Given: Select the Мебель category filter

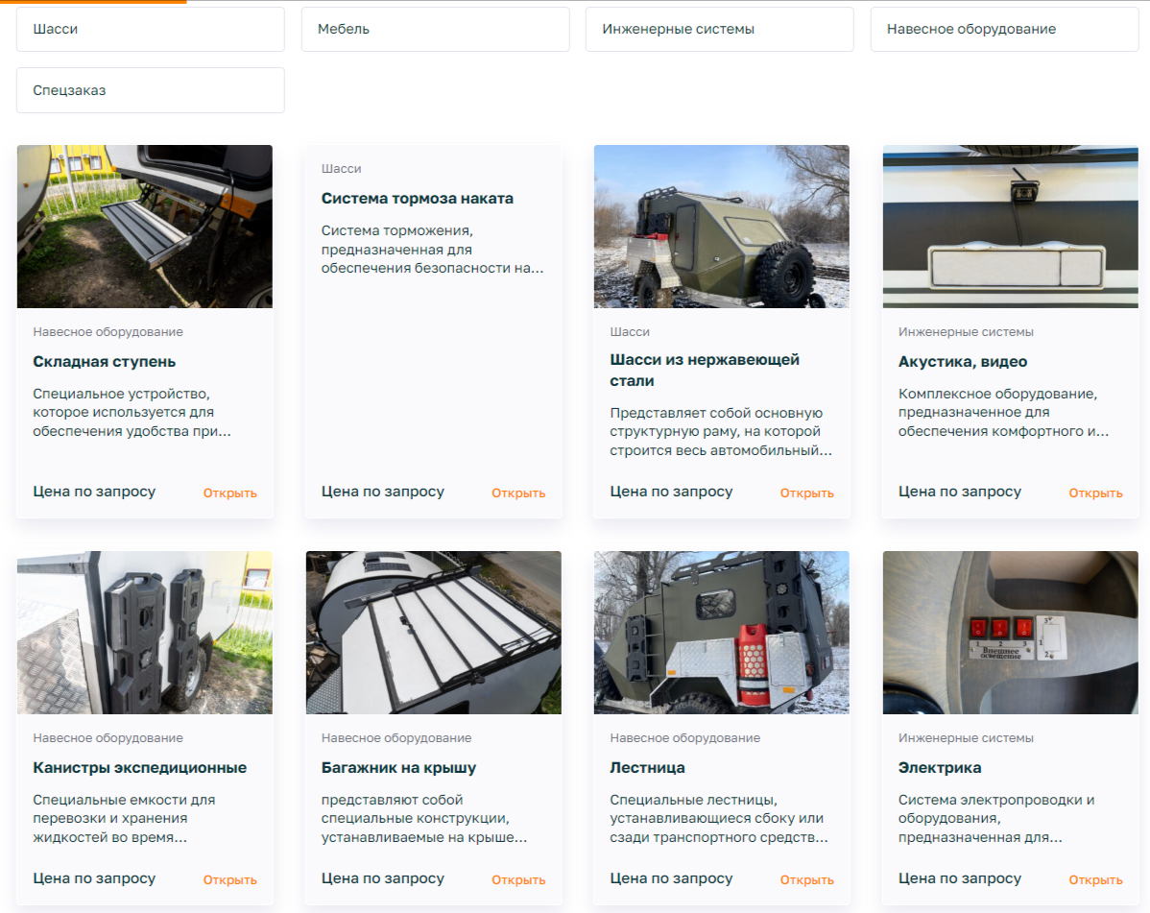Looking at the screenshot, I should click(x=435, y=30).
